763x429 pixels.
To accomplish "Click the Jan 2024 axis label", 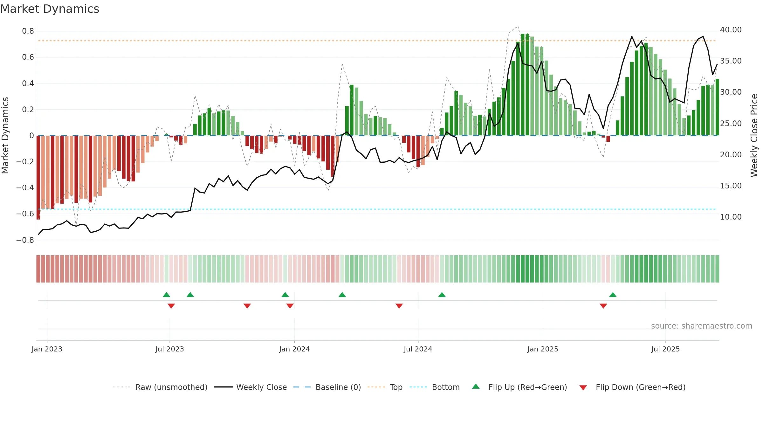I will coord(295,349).
